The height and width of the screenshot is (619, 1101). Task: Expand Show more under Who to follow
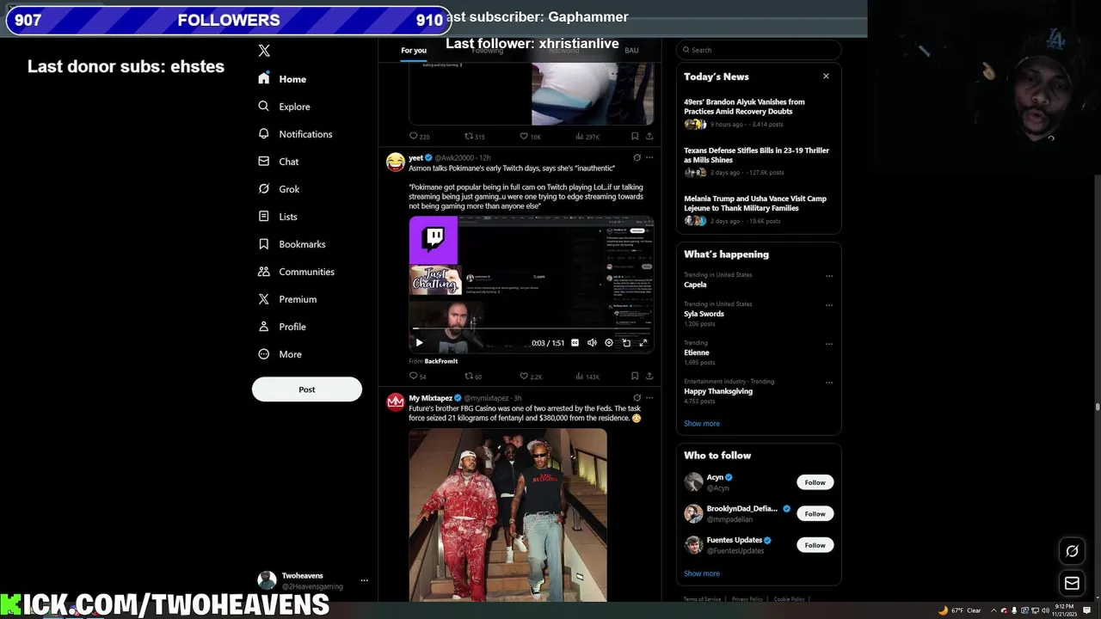tap(702, 573)
